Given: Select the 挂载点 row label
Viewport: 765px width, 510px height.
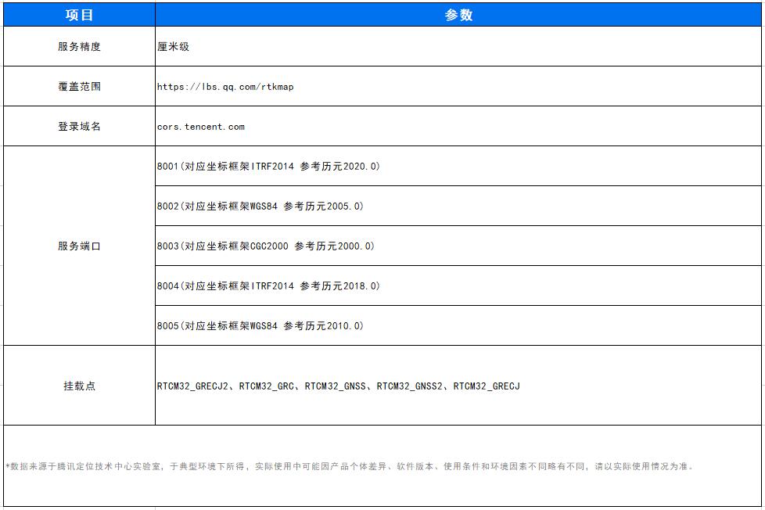Looking at the screenshot, I should [79, 386].
